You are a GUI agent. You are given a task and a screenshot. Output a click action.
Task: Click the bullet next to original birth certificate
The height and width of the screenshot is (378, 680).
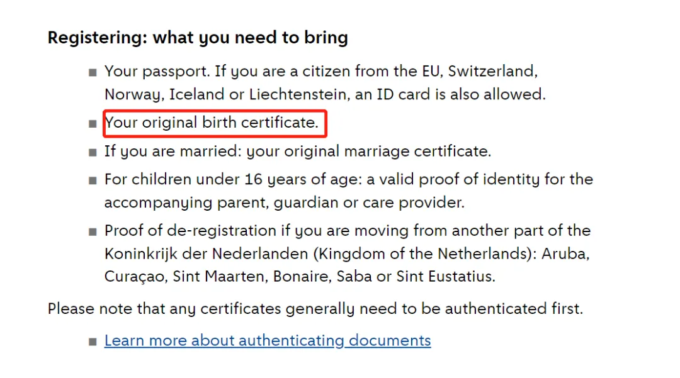pyautogui.click(x=93, y=124)
